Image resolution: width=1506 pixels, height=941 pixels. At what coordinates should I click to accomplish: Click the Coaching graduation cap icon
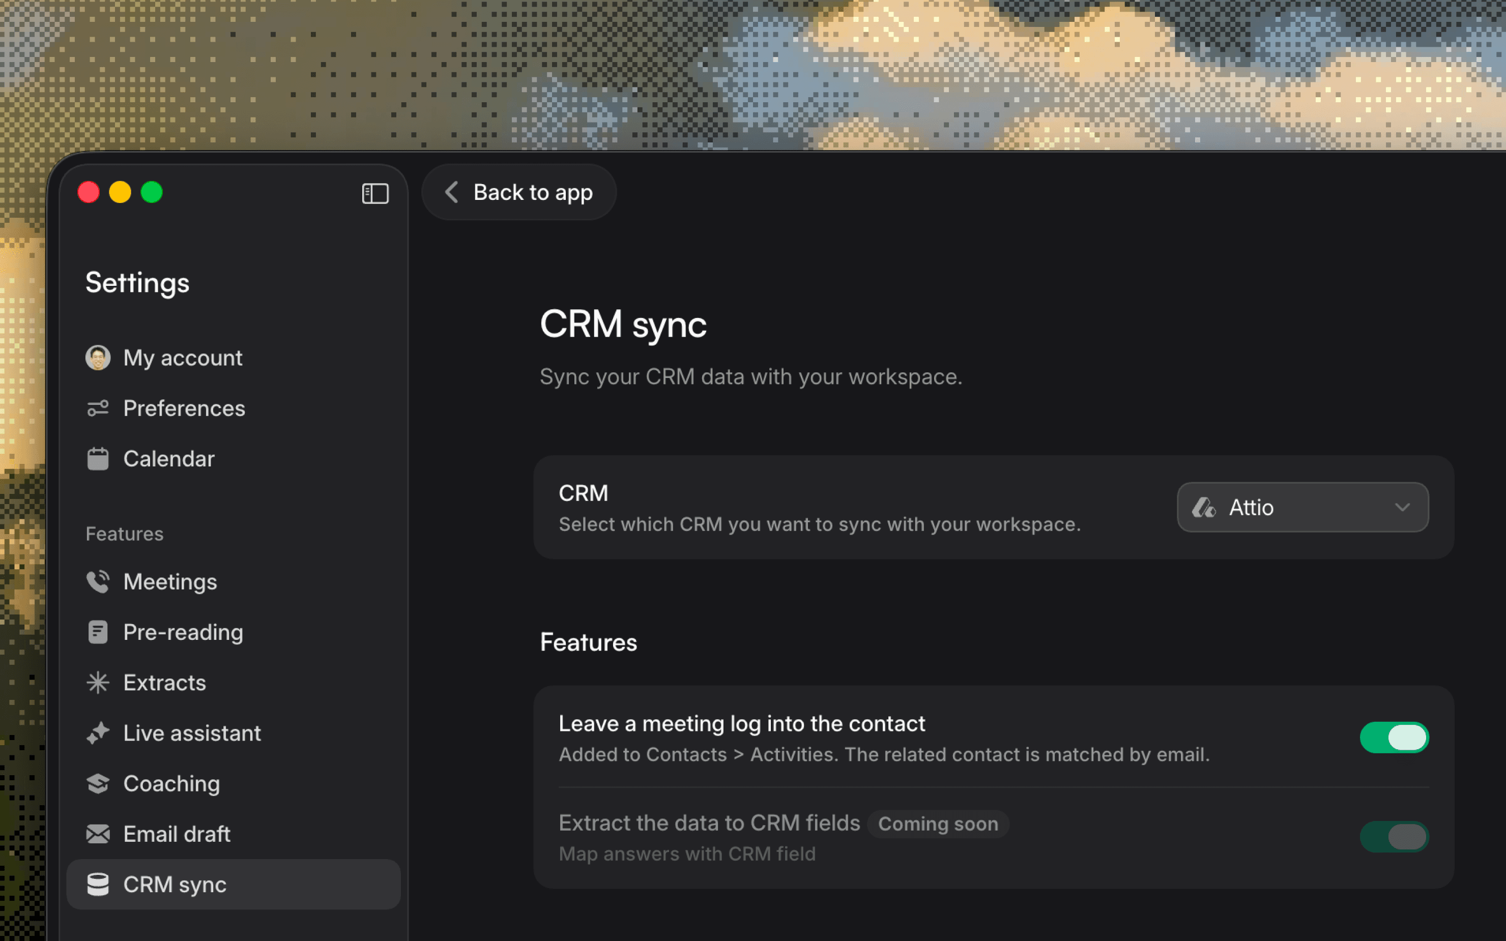point(98,783)
